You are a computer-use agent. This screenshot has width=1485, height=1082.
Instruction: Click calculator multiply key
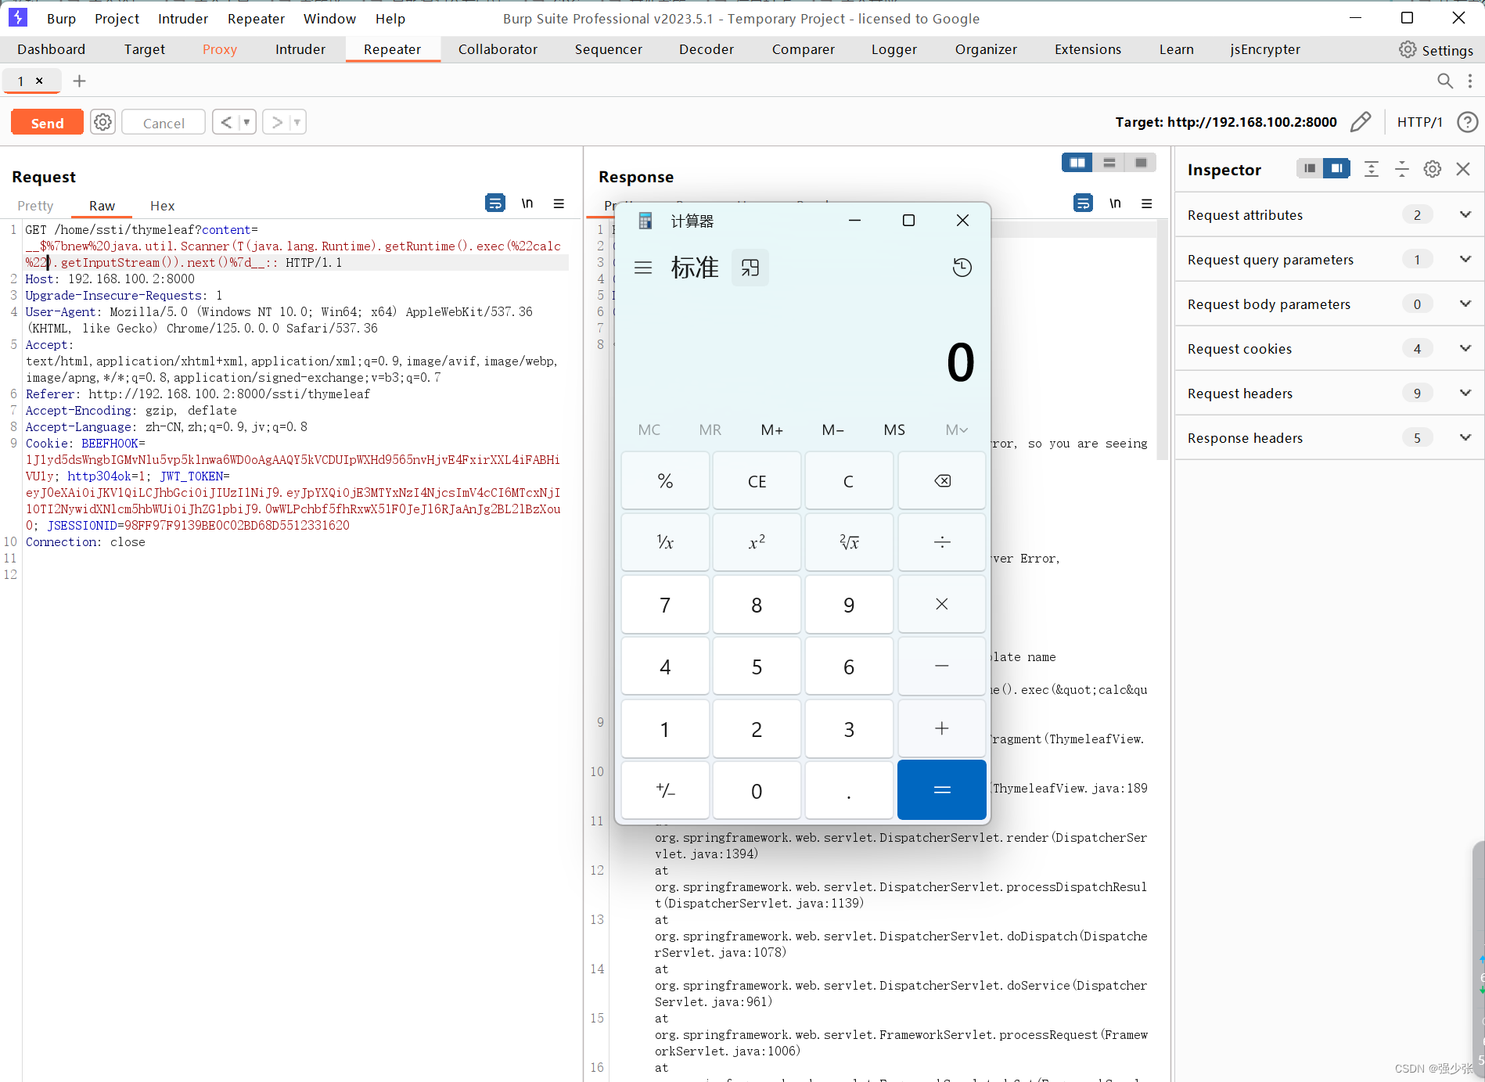942,604
